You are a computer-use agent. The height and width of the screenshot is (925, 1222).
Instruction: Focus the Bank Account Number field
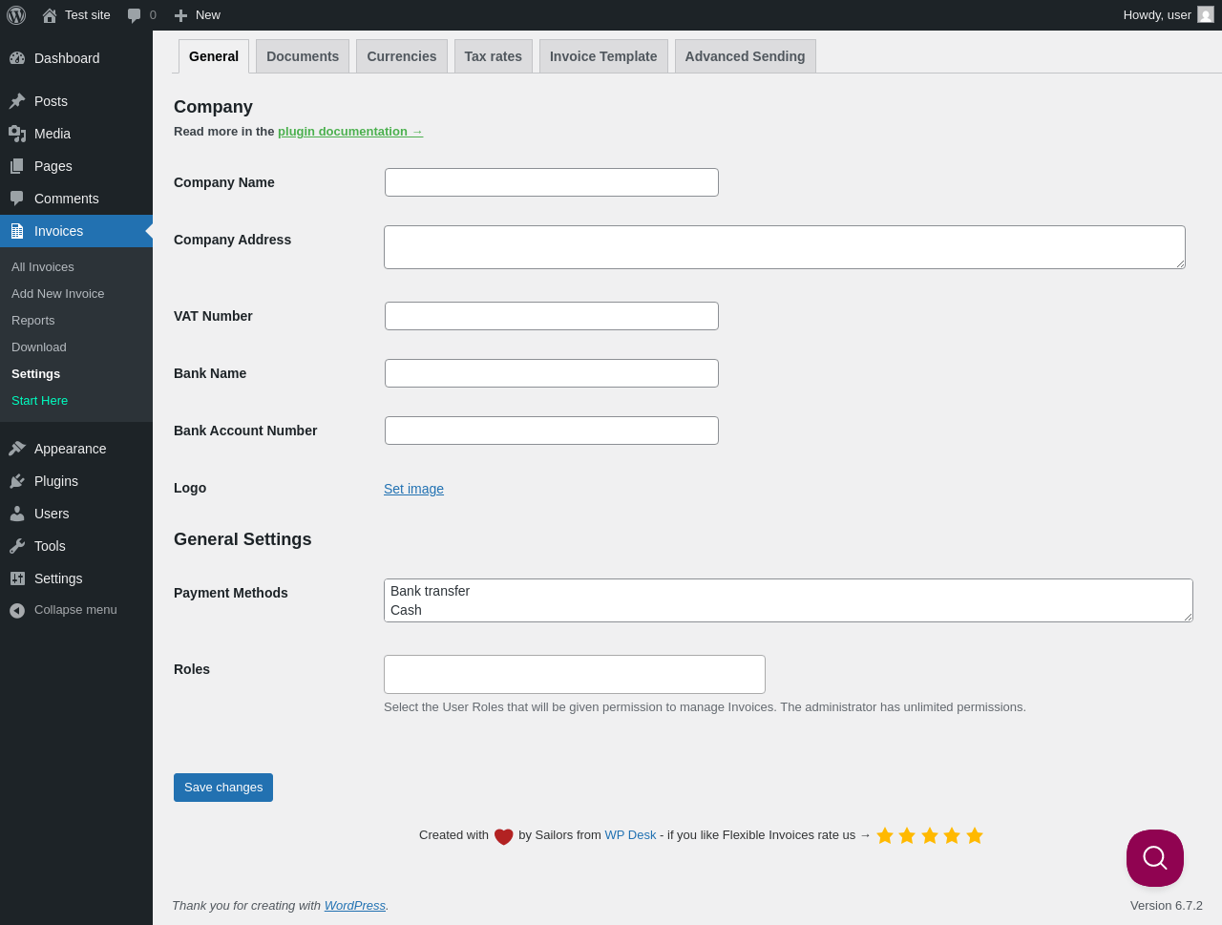(552, 431)
